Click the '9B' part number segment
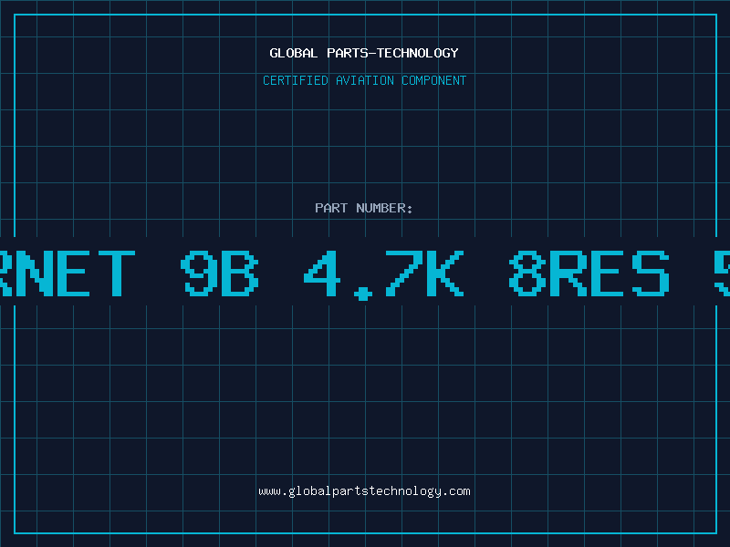The width and height of the screenshot is (730, 547). (220, 273)
